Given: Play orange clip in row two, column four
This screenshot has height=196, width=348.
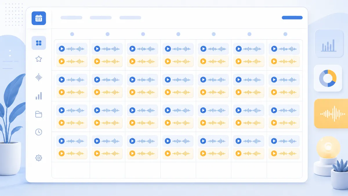Looking at the screenshot, I should click(x=168, y=92).
